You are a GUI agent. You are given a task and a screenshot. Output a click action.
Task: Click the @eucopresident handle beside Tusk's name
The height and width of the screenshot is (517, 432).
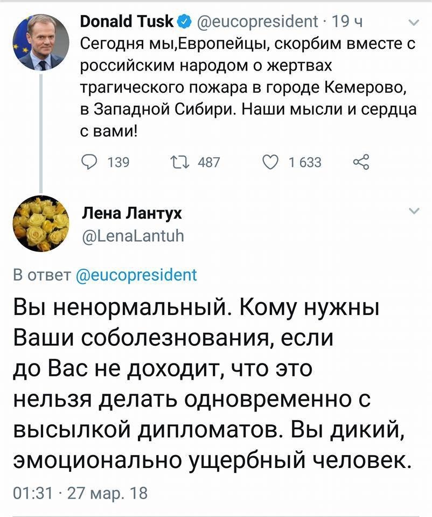click(257, 23)
